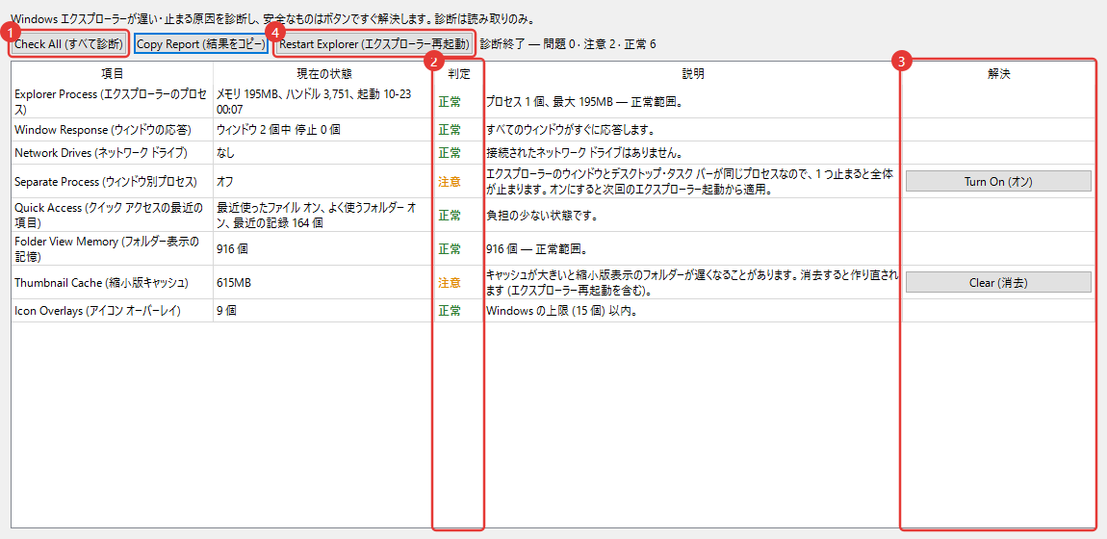Image resolution: width=1107 pixels, height=539 pixels.
Task: Select the Window Response (ウィンドウの応答) cell
Action: (x=113, y=130)
